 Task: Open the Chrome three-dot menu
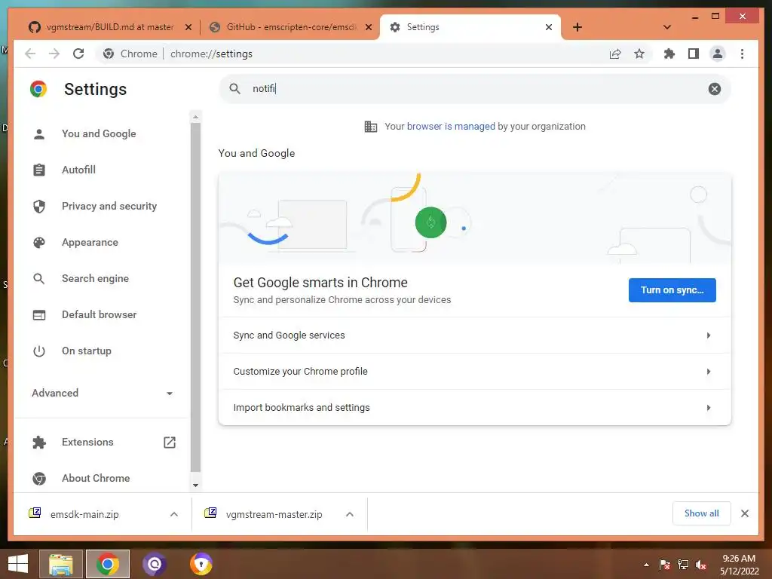[742, 54]
